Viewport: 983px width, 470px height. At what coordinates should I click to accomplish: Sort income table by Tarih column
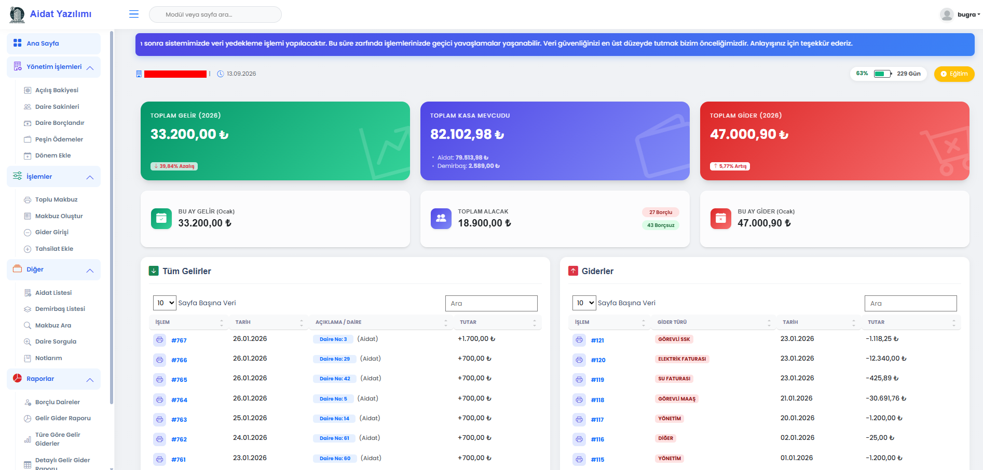coord(301,322)
